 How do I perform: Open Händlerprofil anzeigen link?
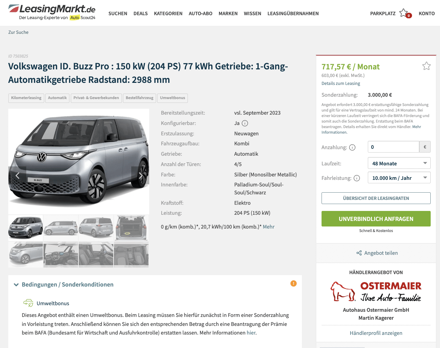click(x=376, y=333)
